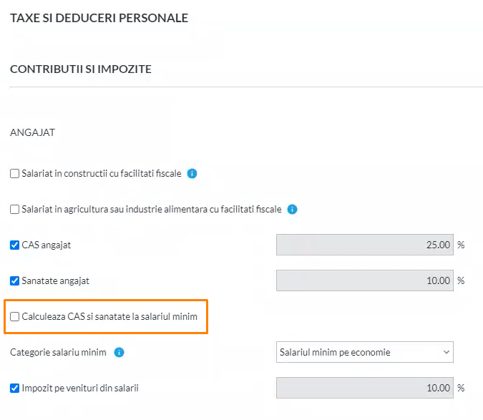Viewport: 483px width, 420px height.
Task: Uncheck Impozit pe venituri din salarii
Action: [x=14, y=388]
